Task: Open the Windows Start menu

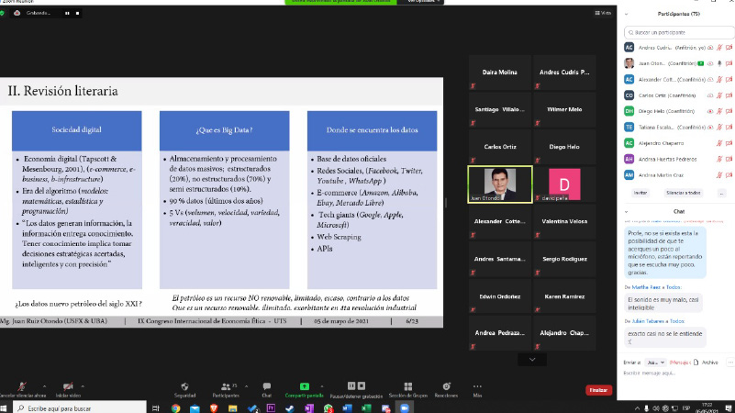Action: (x=5, y=408)
